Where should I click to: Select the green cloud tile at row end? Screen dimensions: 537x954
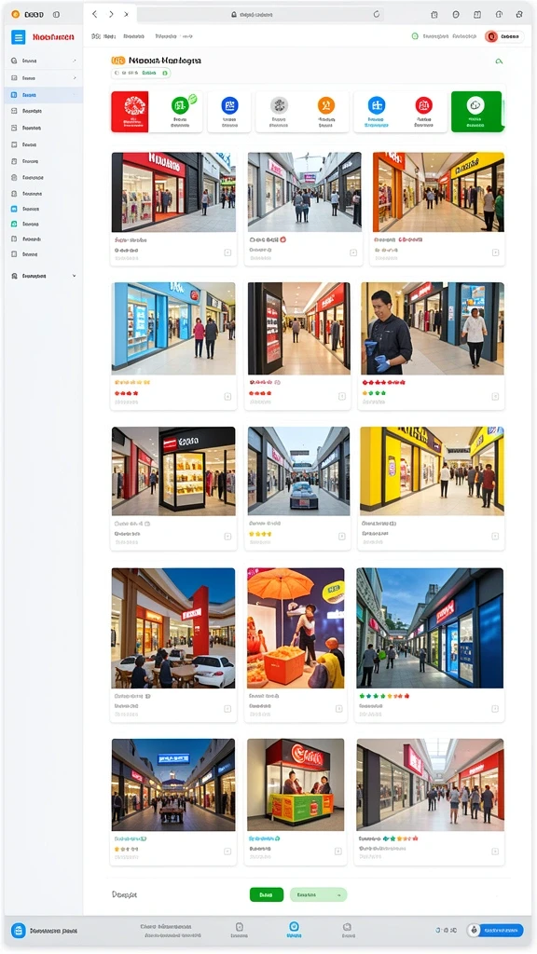coord(476,112)
